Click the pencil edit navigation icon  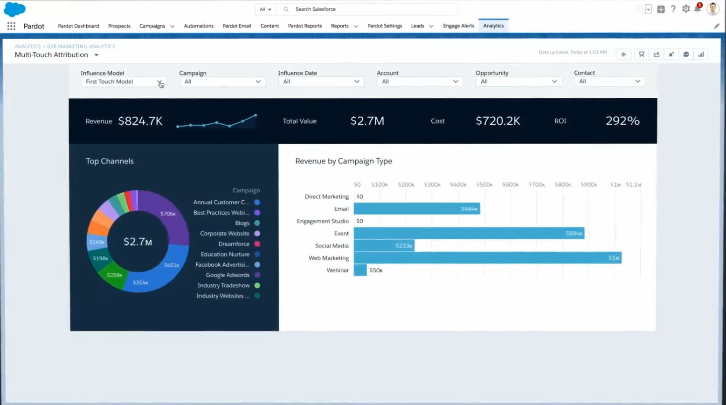click(717, 26)
